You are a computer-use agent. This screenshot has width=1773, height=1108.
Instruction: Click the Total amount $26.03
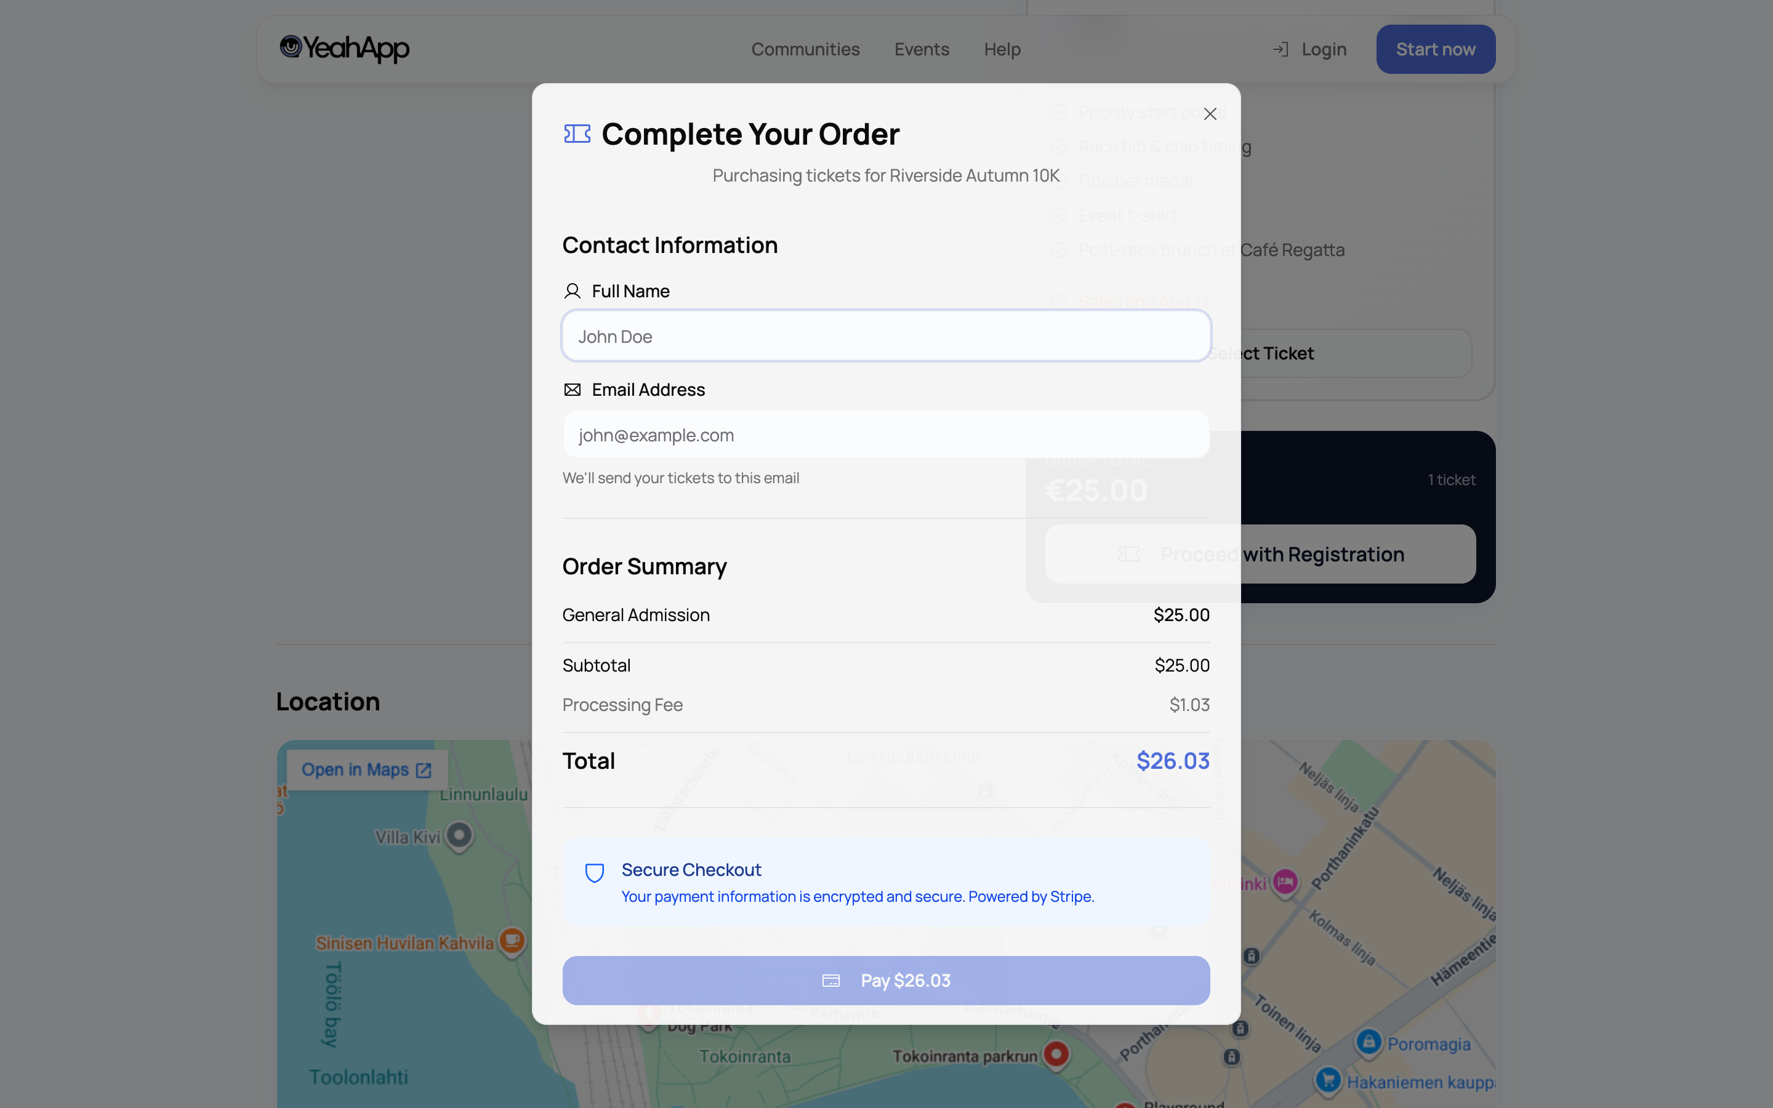[x=1172, y=761]
